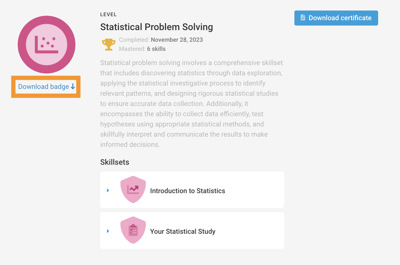Expand the Introduction to Statistics skillset
Viewport: 400px width, 265px height.
pos(108,190)
